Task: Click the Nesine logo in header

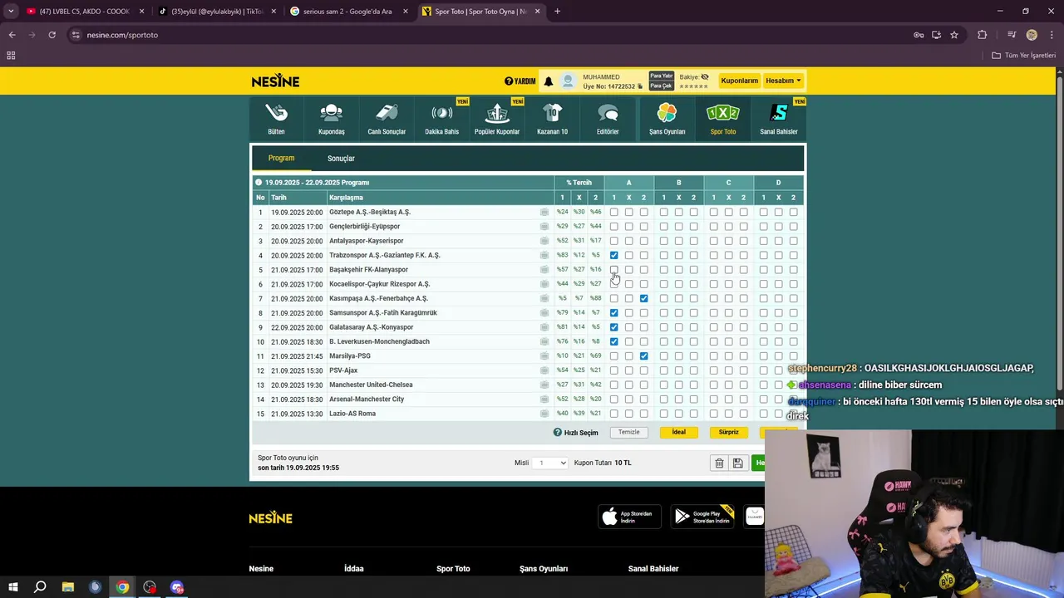Action: click(x=275, y=81)
